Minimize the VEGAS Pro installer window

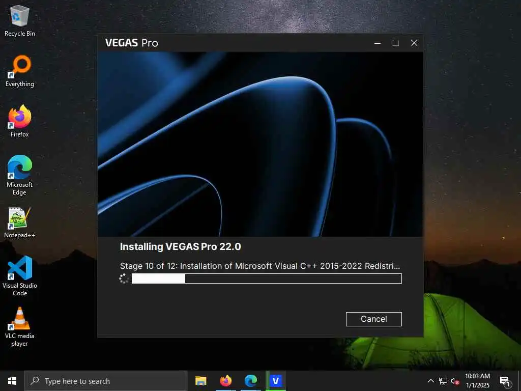(378, 43)
